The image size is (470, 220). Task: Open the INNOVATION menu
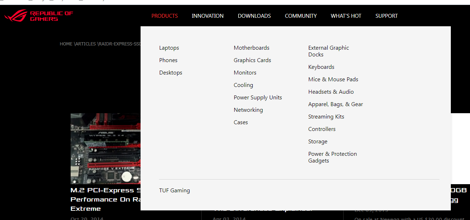(208, 16)
